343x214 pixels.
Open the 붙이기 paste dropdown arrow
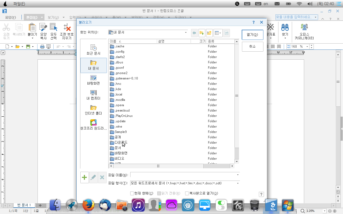tap(32, 38)
